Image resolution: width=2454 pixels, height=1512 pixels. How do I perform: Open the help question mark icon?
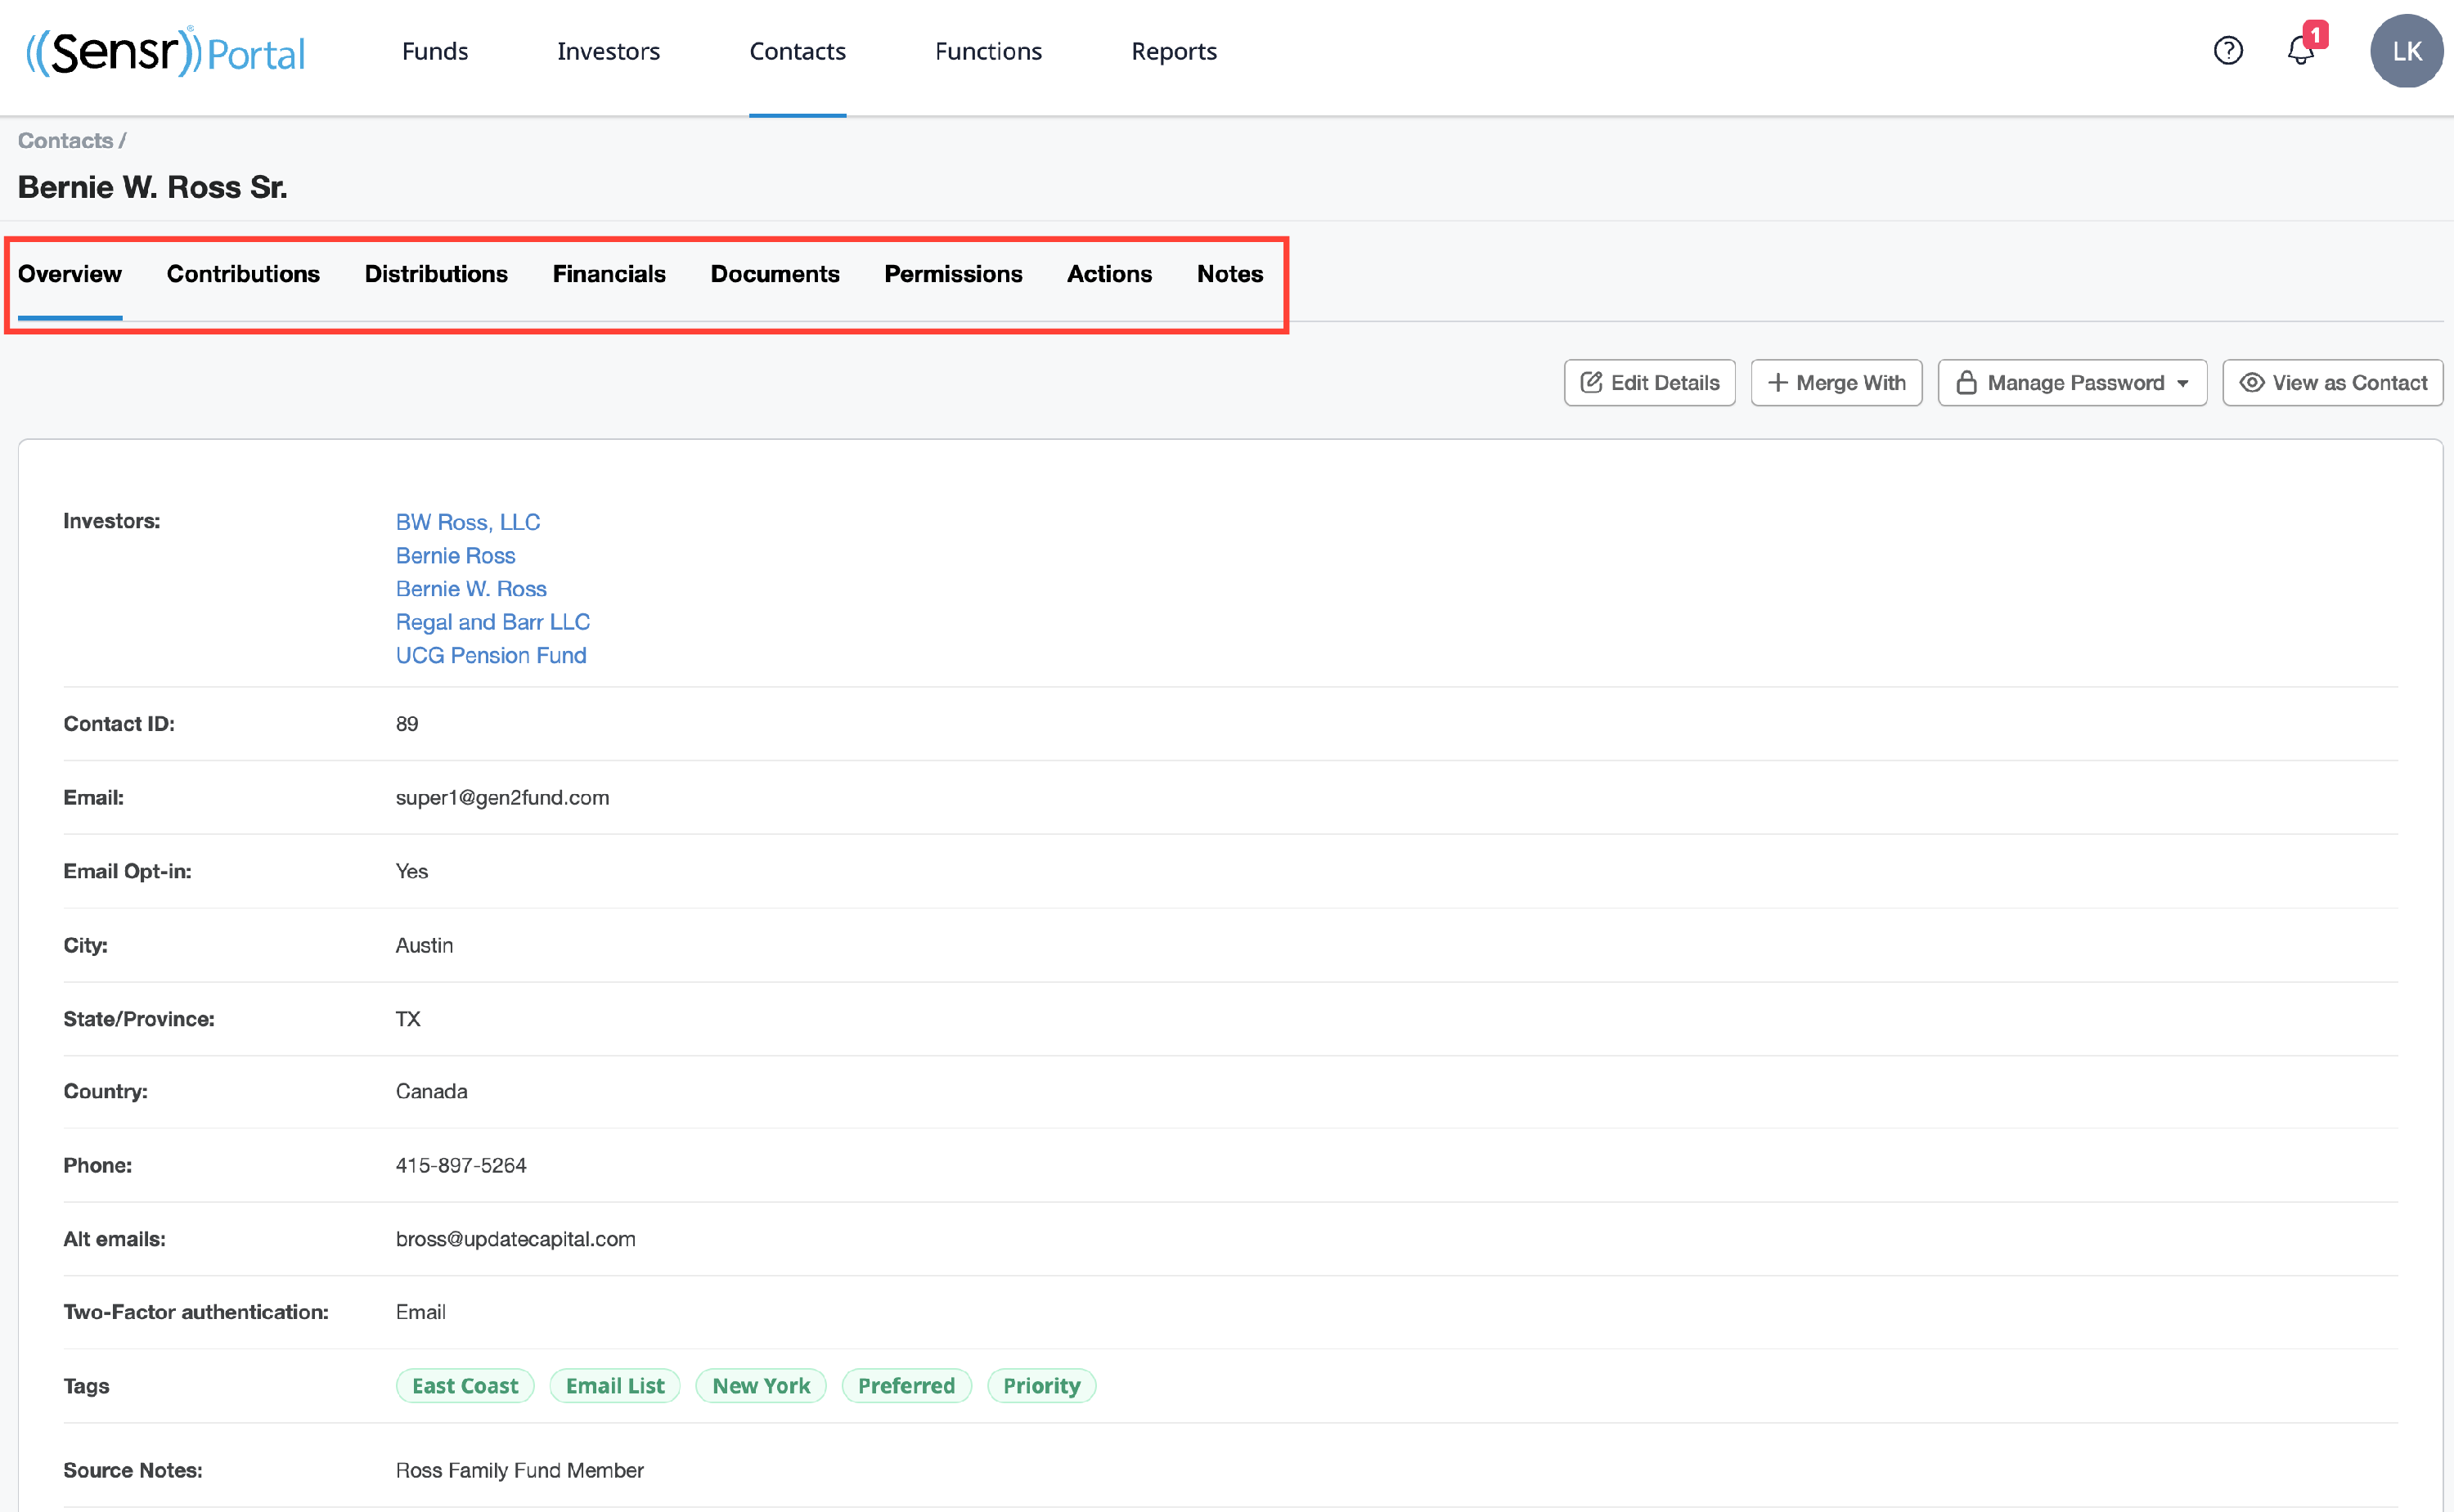(x=2228, y=50)
